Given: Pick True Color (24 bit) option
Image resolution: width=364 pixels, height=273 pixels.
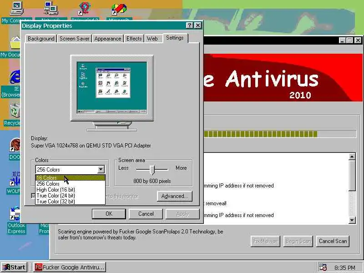Looking at the screenshot, I should (x=70, y=196).
